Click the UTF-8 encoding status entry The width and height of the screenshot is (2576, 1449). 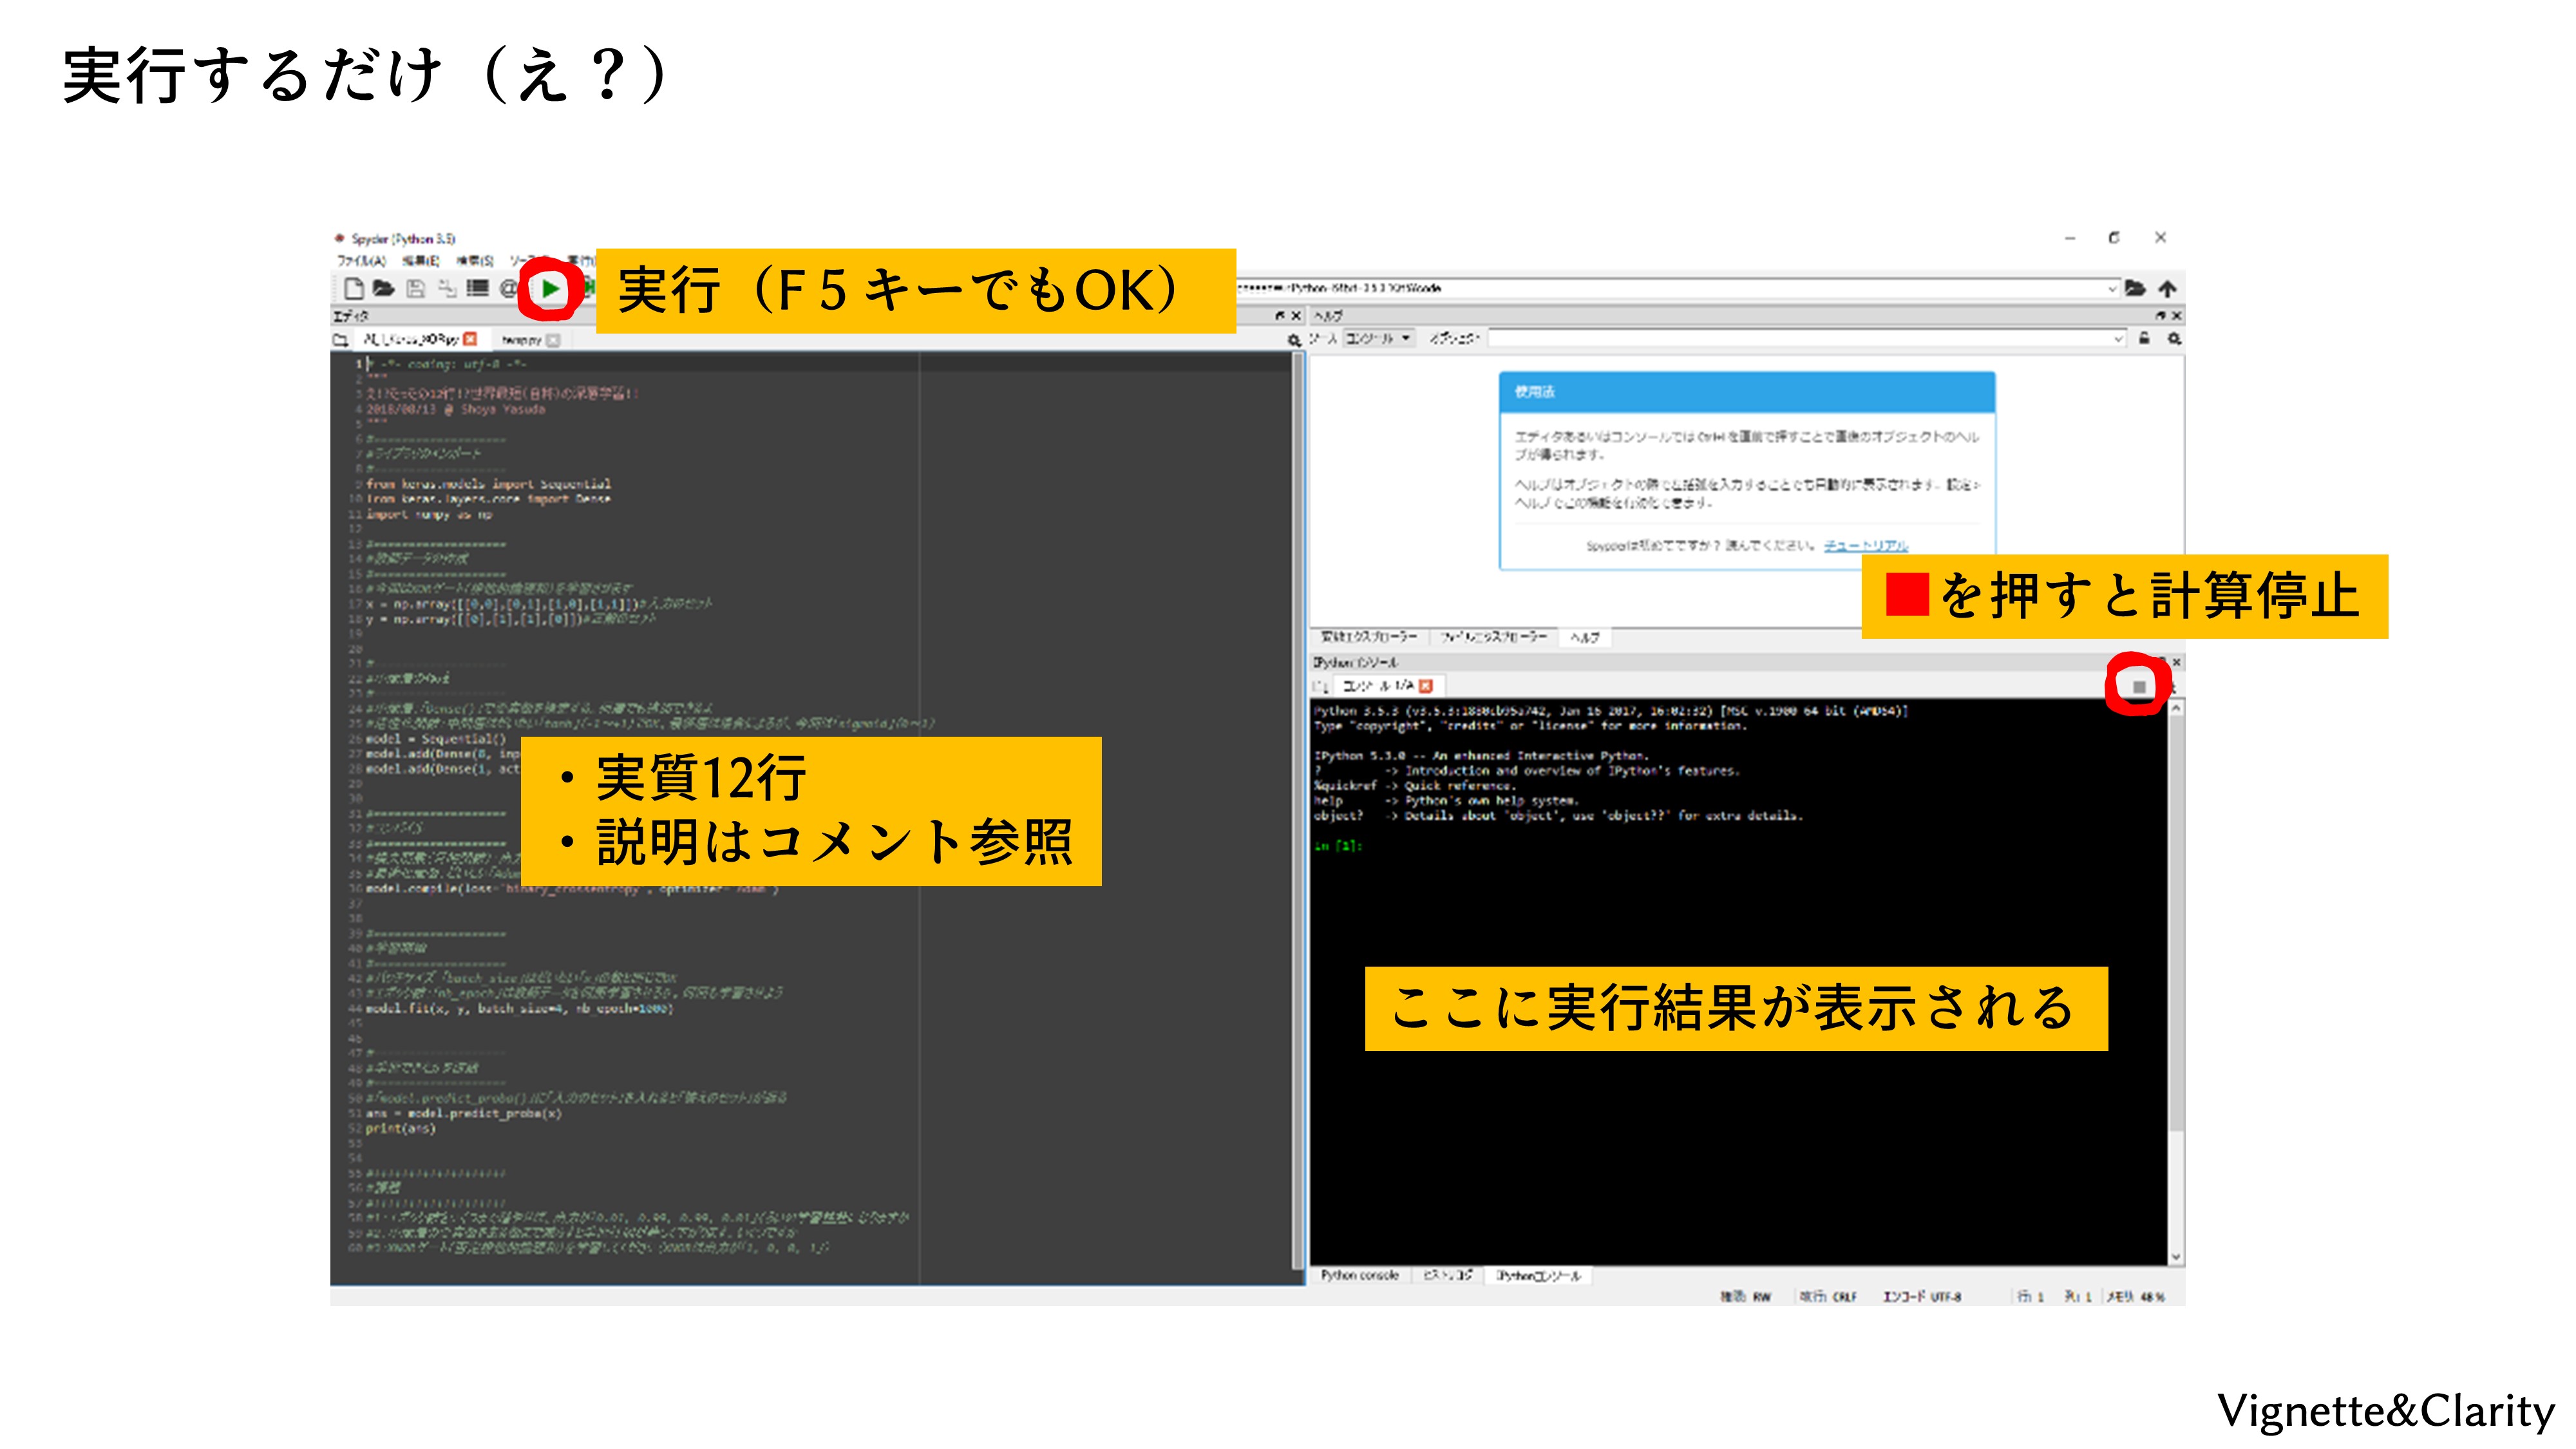(x=1922, y=1297)
